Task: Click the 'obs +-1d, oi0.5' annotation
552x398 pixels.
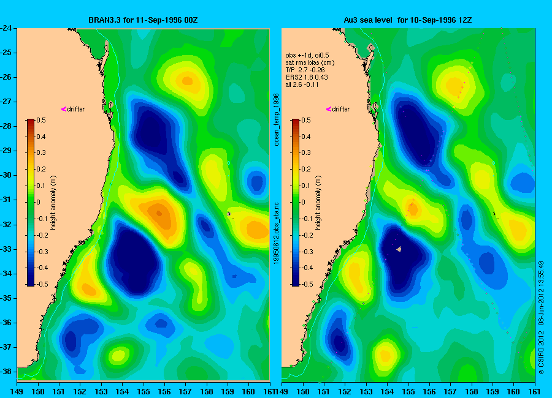Action: [x=307, y=55]
